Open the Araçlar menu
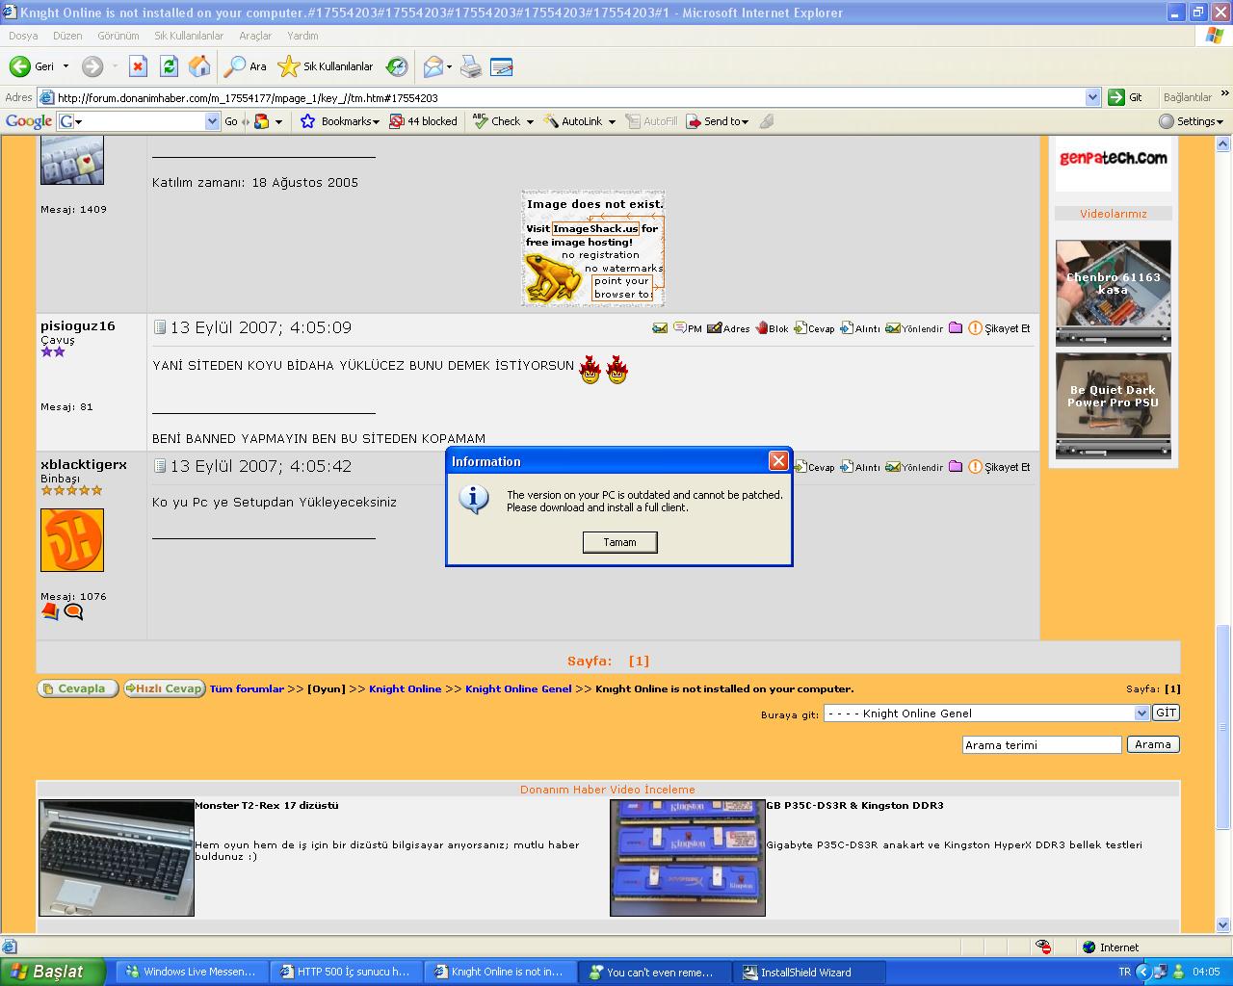This screenshot has width=1233, height=986. coord(255,36)
